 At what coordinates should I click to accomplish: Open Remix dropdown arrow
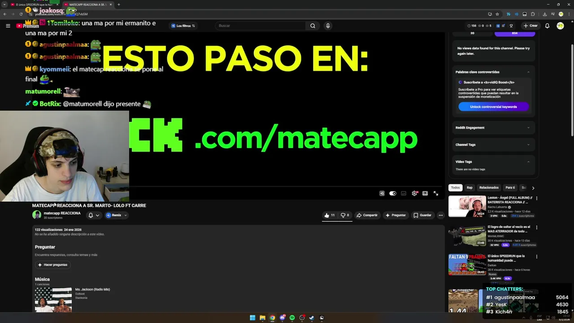click(125, 215)
